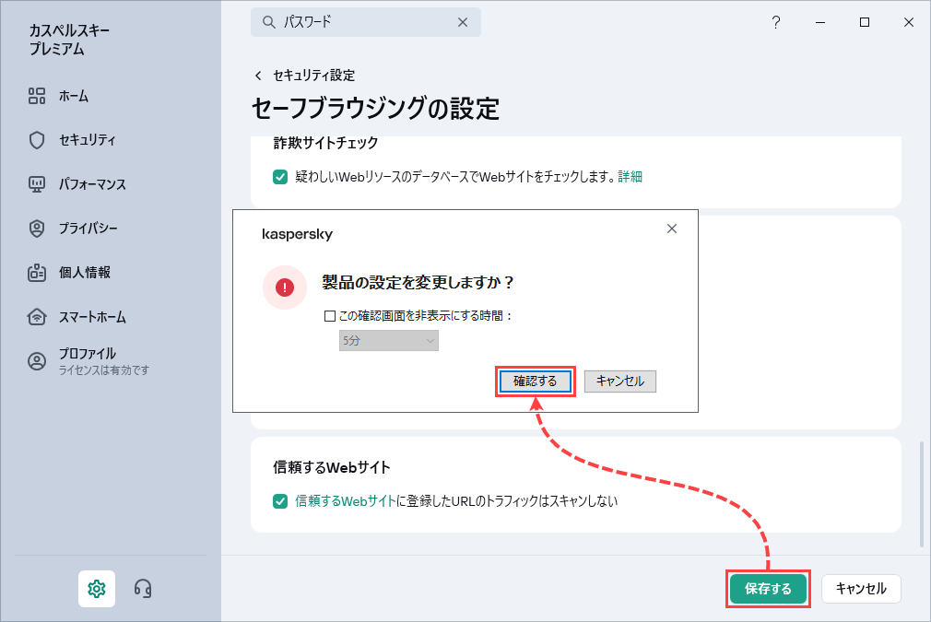Uncheck 疑わしいWebリソースのデータベースでWebサイトをチェックします
This screenshot has height=622, width=931.
pos(280,175)
